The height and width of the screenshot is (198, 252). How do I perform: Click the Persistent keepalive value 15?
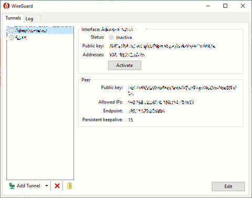(131, 120)
